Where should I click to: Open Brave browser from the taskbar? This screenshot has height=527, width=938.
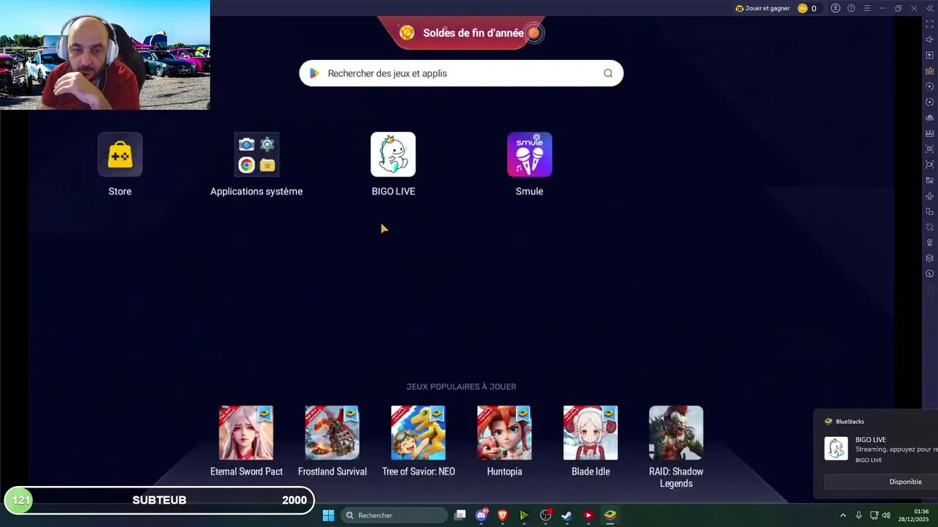pyautogui.click(x=503, y=515)
